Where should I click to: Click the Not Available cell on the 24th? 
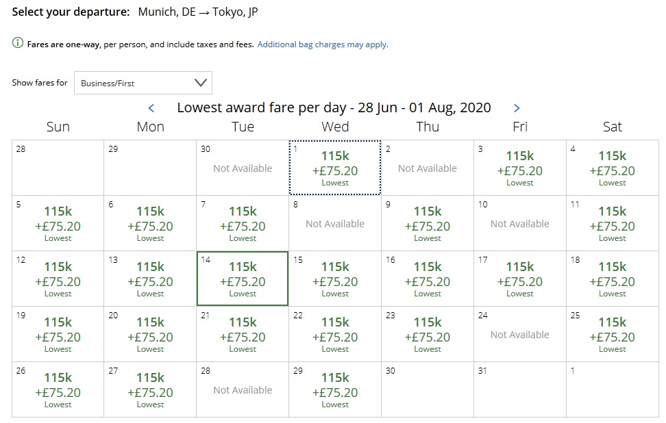pyautogui.click(x=519, y=335)
